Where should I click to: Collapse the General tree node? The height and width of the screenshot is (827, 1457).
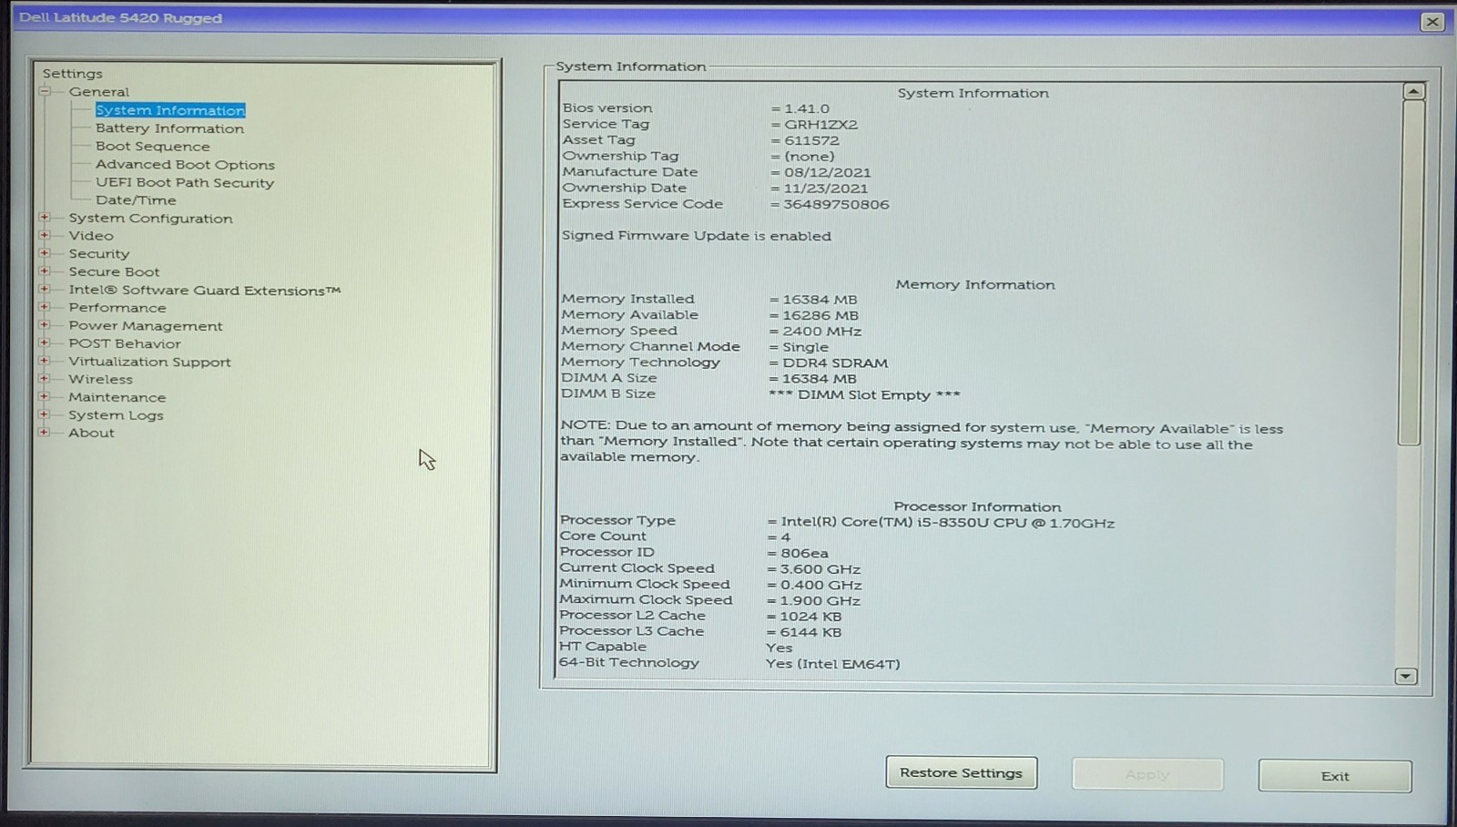tap(45, 91)
